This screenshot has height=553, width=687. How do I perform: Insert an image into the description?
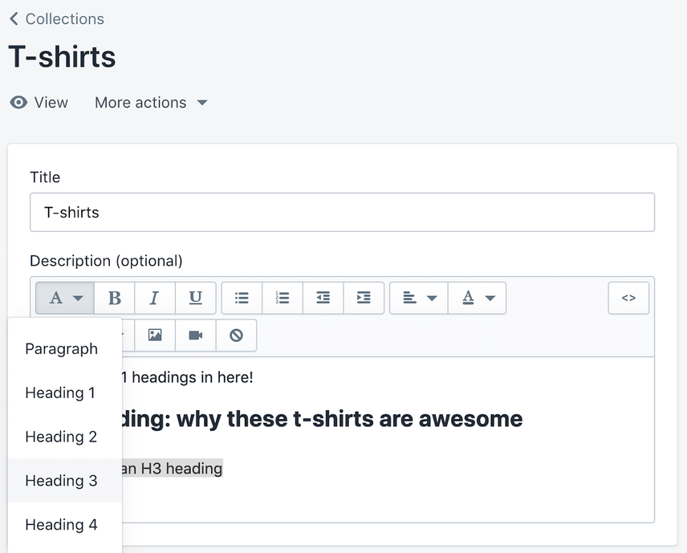(155, 335)
